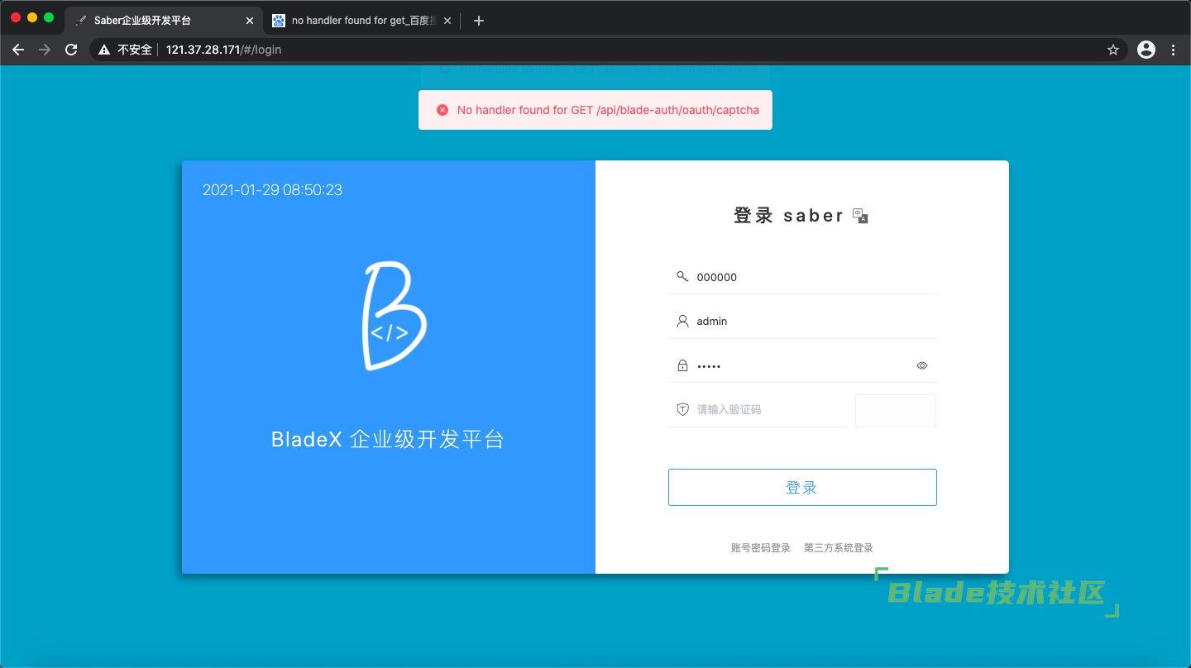This screenshot has width=1191, height=668.
Task: Click the tenant ID field containing 000000
Action: (802, 277)
